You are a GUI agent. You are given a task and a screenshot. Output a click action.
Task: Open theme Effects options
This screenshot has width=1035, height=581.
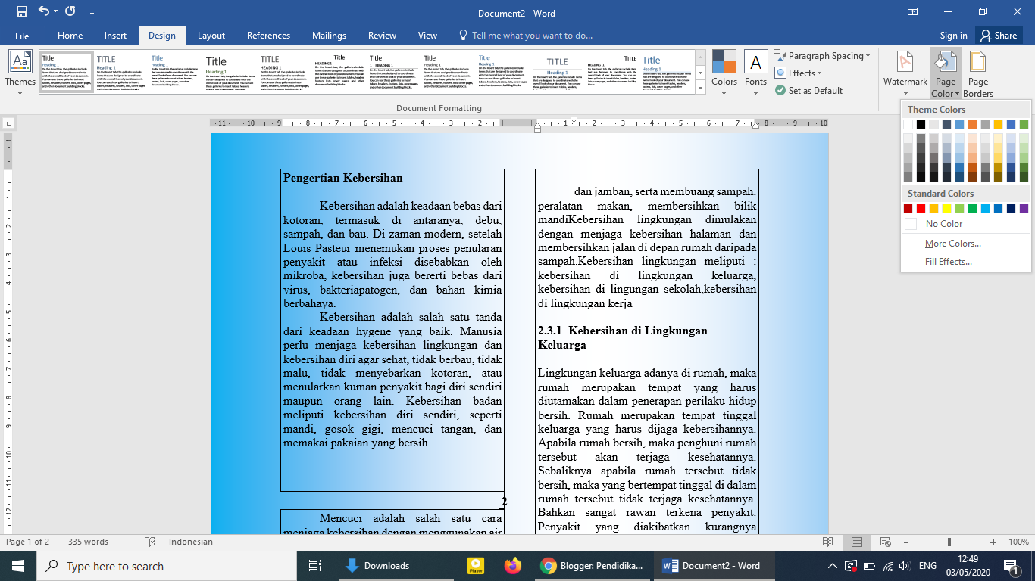(800, 73)
